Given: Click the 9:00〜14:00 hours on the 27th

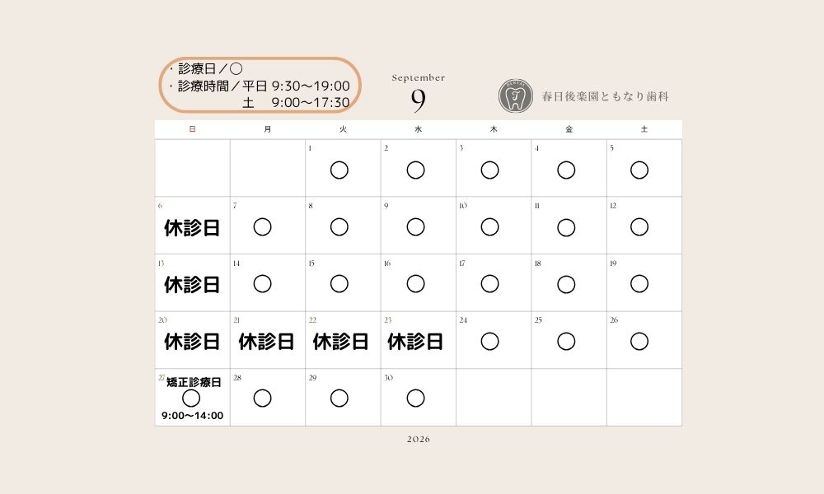Looking at the screenshot, I should (192, 416).
